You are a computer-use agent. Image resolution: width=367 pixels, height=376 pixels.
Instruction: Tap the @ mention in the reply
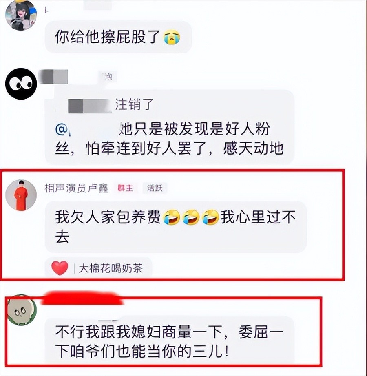62,130
